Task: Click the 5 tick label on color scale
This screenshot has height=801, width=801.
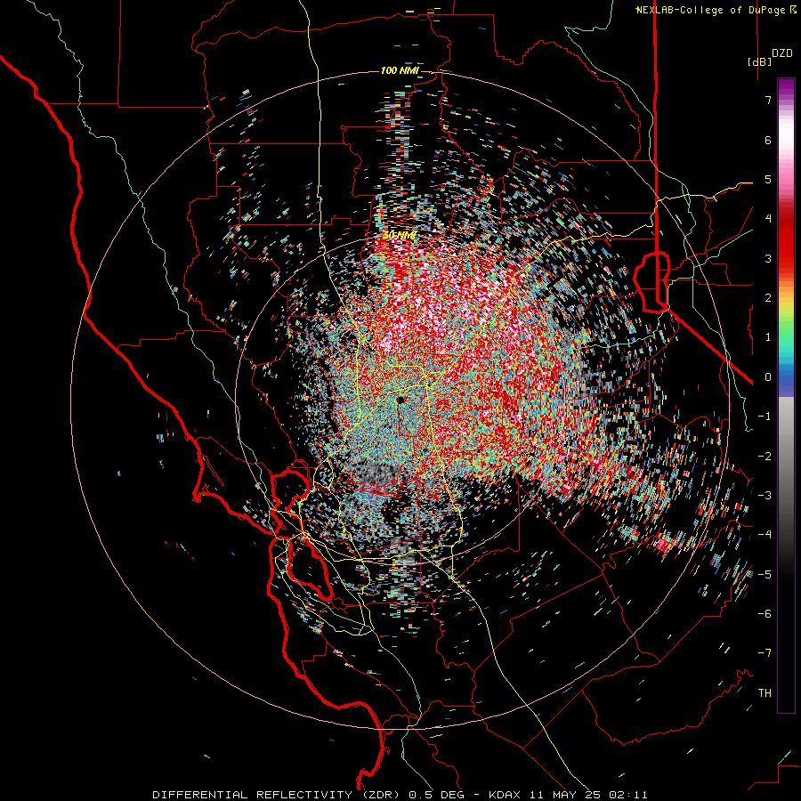Action: coord(768,179)
